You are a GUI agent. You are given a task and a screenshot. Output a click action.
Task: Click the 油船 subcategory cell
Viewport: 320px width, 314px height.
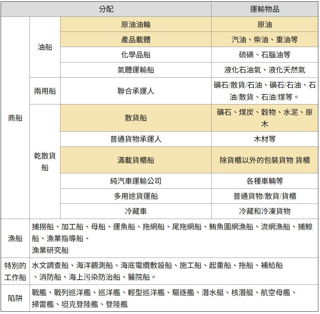[45, 47]
